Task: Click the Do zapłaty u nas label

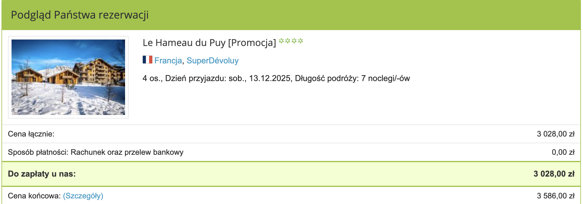Action: coord(42,174)
